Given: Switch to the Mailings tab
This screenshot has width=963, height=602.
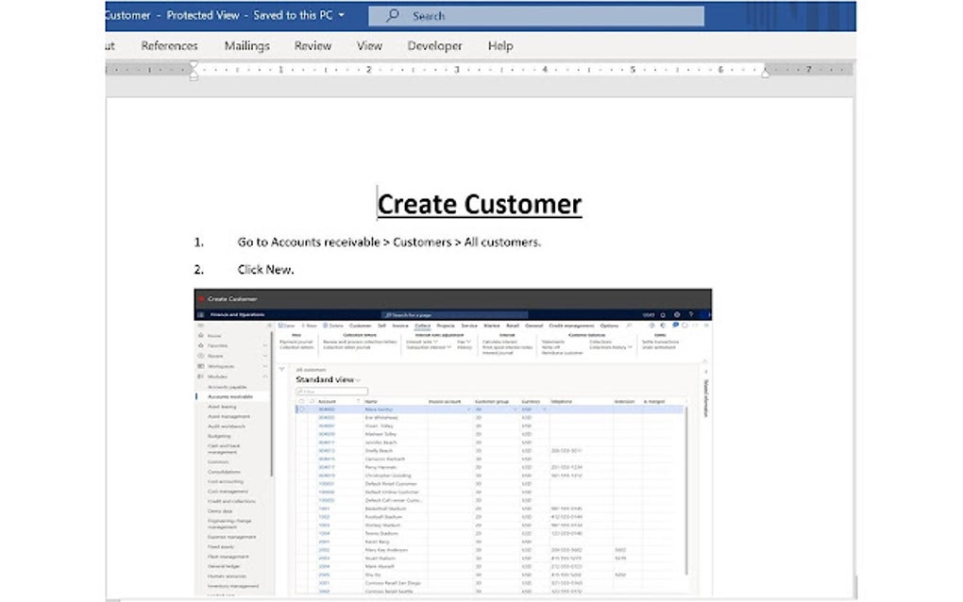Looking at the screenshot, I should tap(247, 45).
